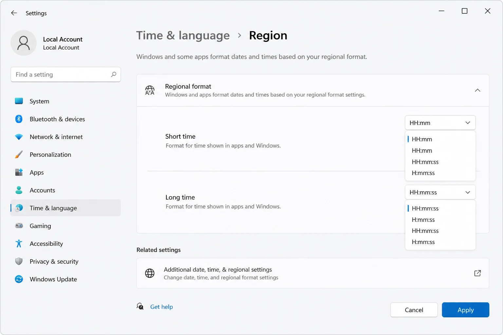Screen dimensions: 503x335
Task: Click the Get help chat icon
Action: (x=140, y=306)
